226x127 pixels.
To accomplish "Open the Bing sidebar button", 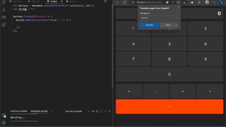I will (x=221, y=2).
